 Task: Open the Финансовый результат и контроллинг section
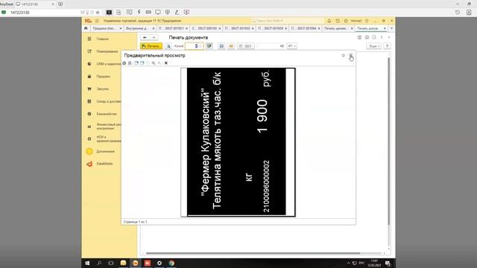(x=108, y=126)
